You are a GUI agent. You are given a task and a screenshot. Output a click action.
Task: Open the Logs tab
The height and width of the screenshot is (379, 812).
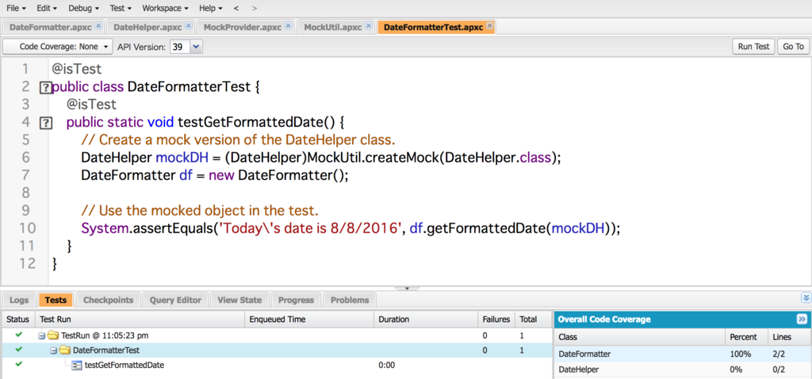click(19, 300)
